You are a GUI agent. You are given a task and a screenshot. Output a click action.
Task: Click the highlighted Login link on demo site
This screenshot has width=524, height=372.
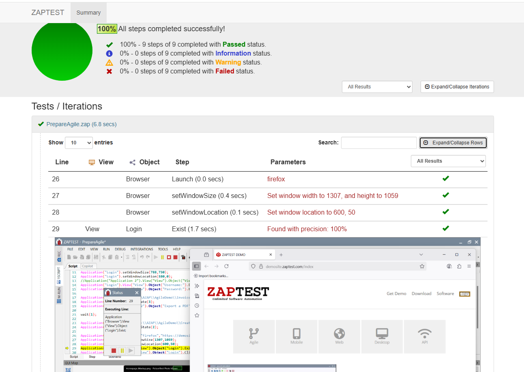click(x=465, y=294)
